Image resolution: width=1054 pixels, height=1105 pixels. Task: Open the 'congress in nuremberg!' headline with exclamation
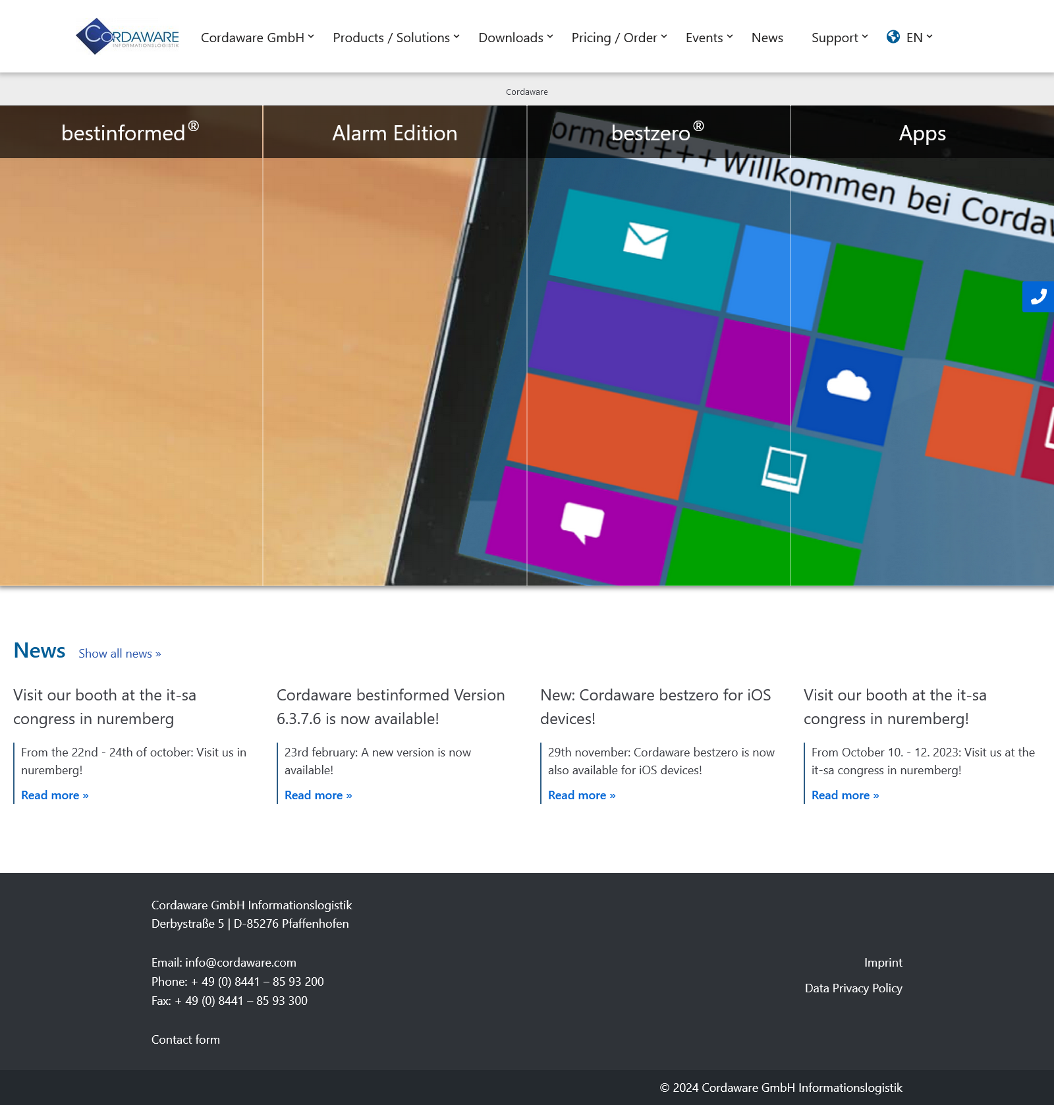[x=895, y=707]
